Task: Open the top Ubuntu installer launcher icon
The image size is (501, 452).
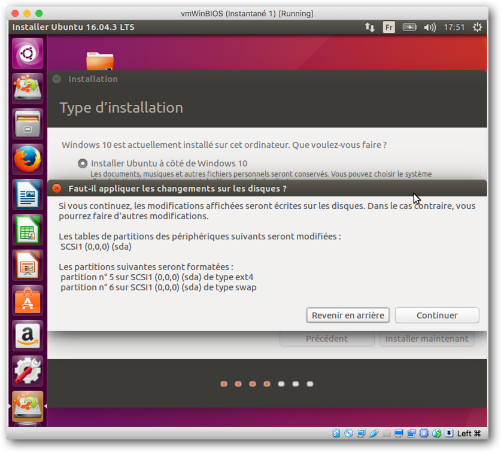Action: 28,89
